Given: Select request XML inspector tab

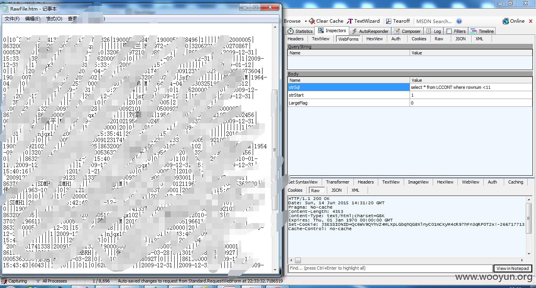Looking at the screenshot, I should (479, 39).
